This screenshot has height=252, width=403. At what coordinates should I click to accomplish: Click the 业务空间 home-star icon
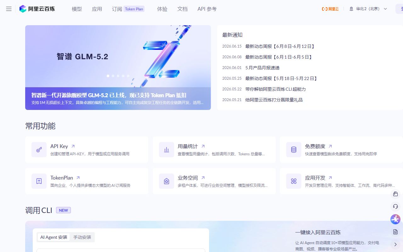click(167, 181)
